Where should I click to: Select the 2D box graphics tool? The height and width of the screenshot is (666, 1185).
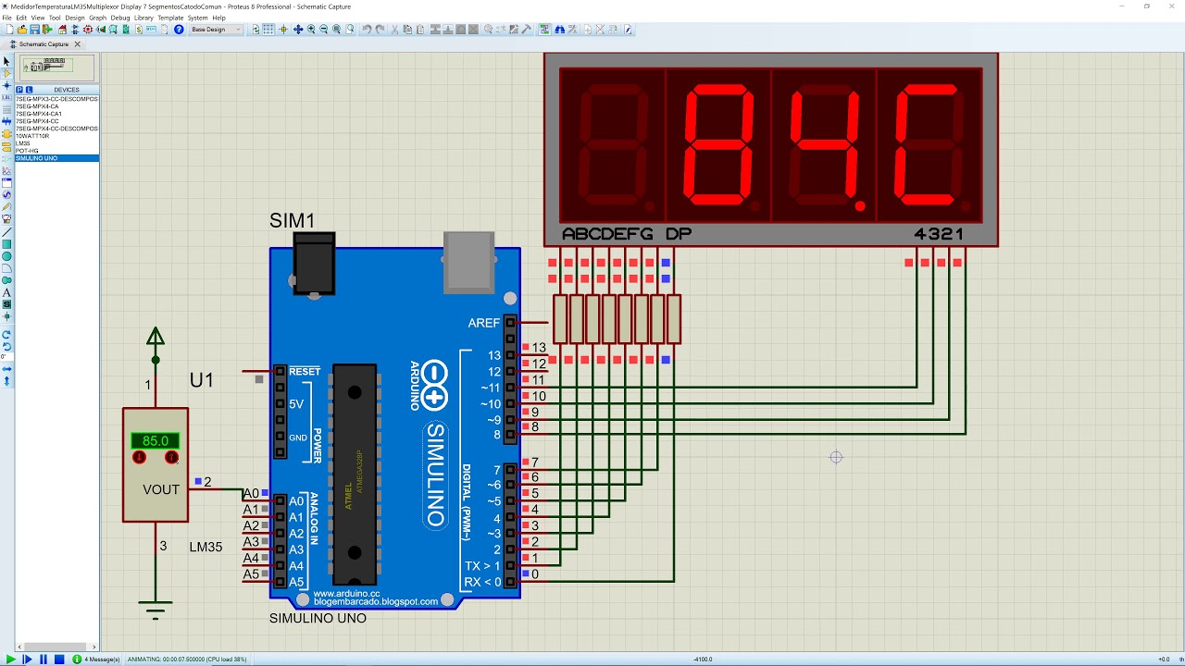(x=6, y=244)
